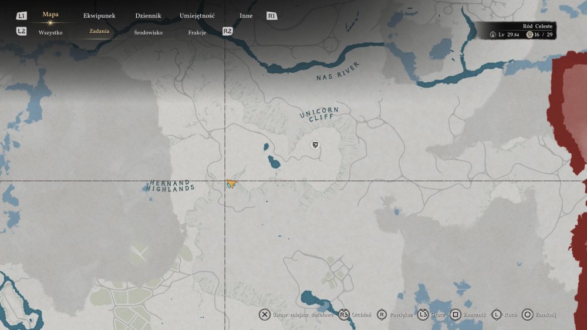Click the circle Zamknij icon
The height and width of the screenshot is (330, 587).
527,315
